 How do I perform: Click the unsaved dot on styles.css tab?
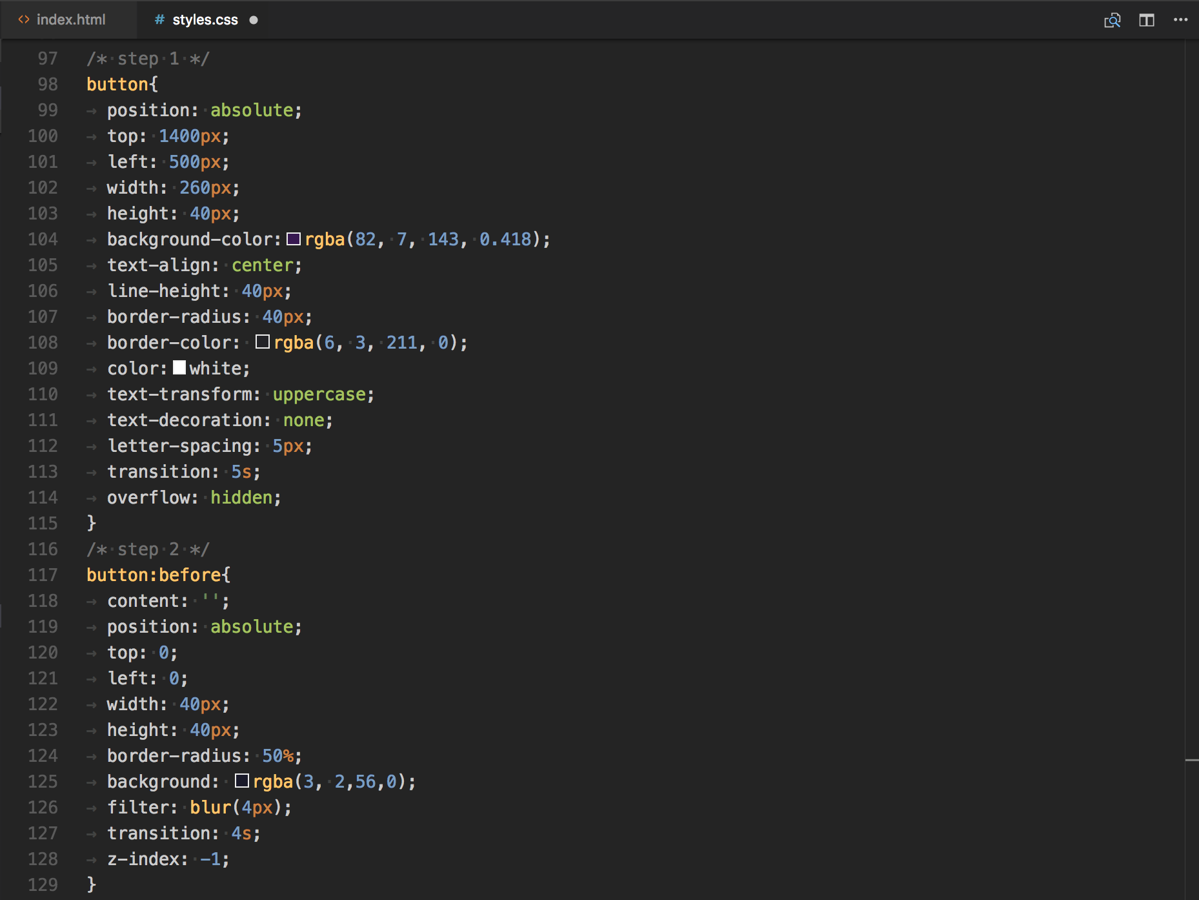tap(254, 20)
